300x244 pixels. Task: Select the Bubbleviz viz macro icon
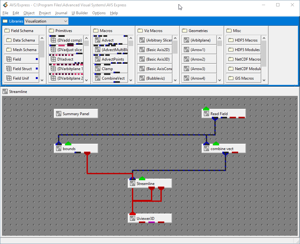142,78
